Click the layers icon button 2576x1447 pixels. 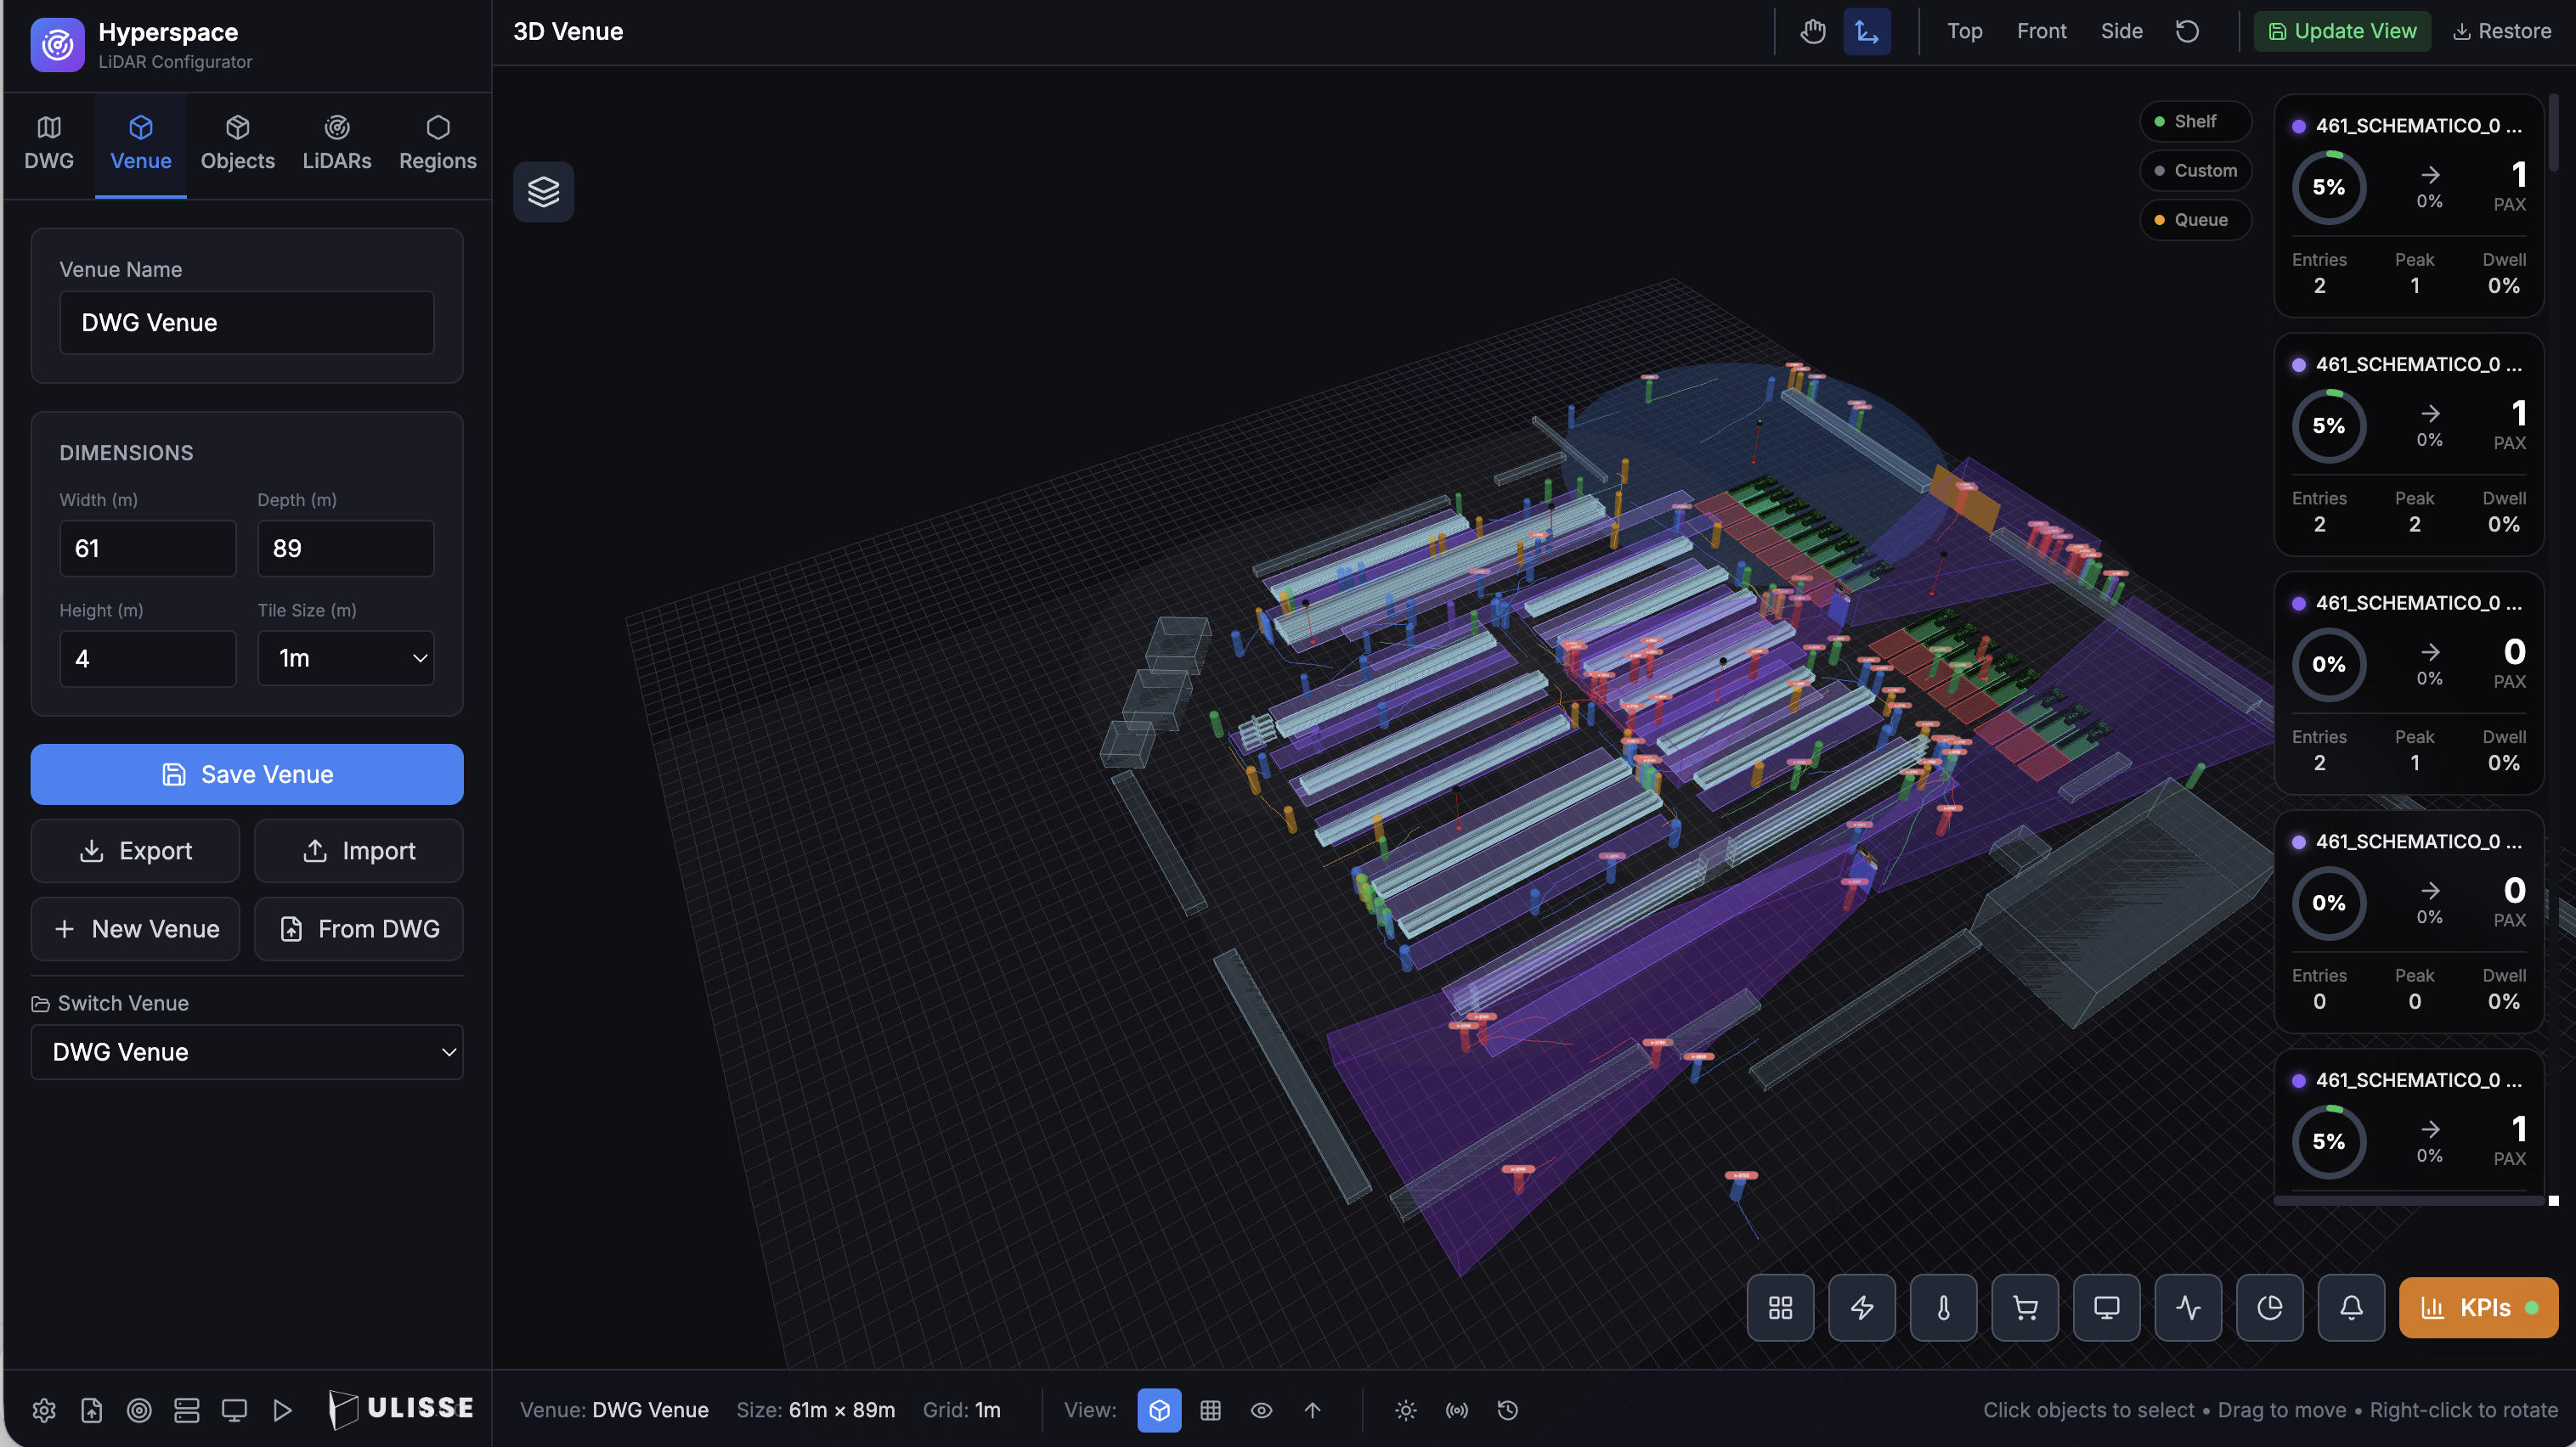(x=543, y=192)
